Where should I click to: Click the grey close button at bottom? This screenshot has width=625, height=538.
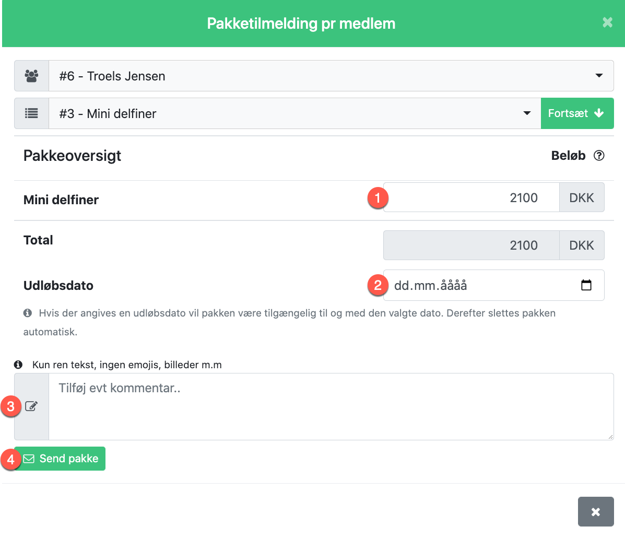pyautogui.click(x=596, y=511)
